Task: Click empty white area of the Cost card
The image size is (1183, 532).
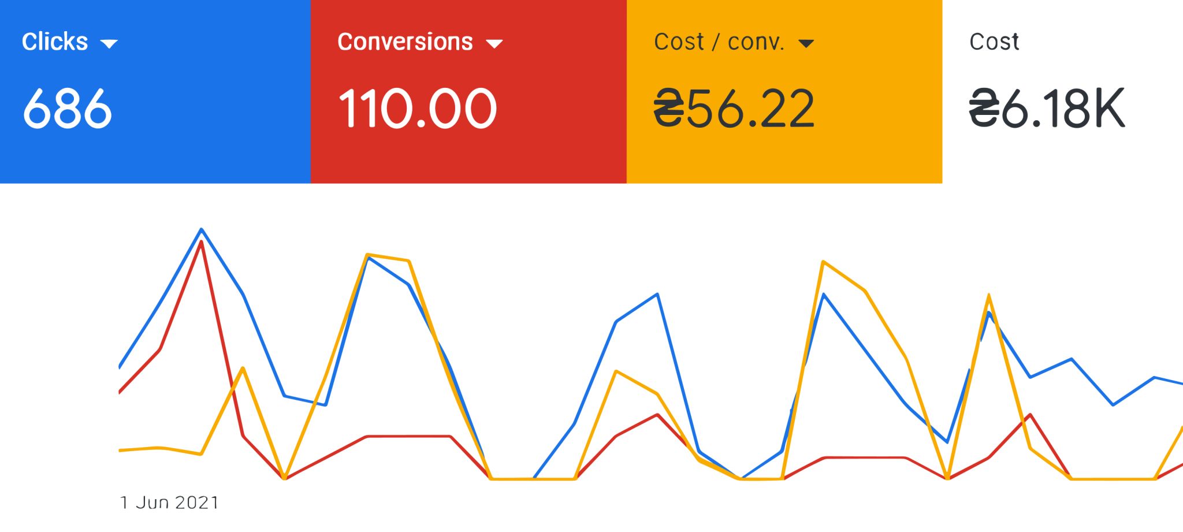Action: [1069, 162]
